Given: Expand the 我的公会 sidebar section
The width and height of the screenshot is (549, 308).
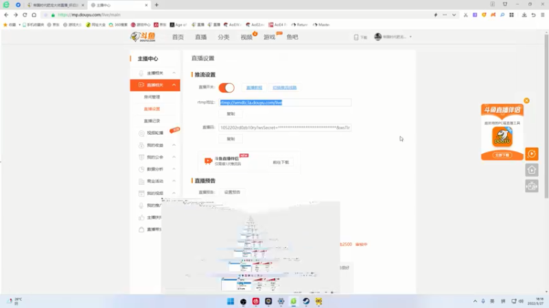Looking at the screenshot, I should pyautogui.click(x=174, y=157).
